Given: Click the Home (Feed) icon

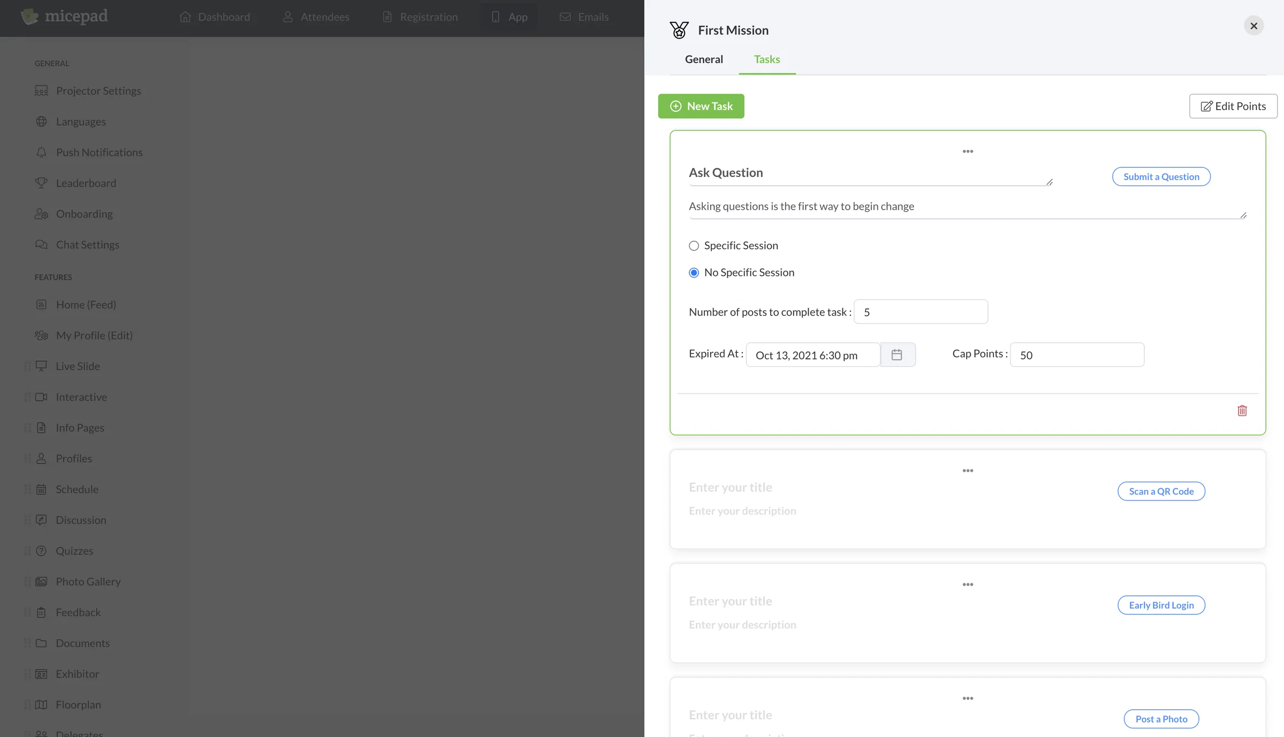Looking at the screenshot, I should tap(41, 305).
